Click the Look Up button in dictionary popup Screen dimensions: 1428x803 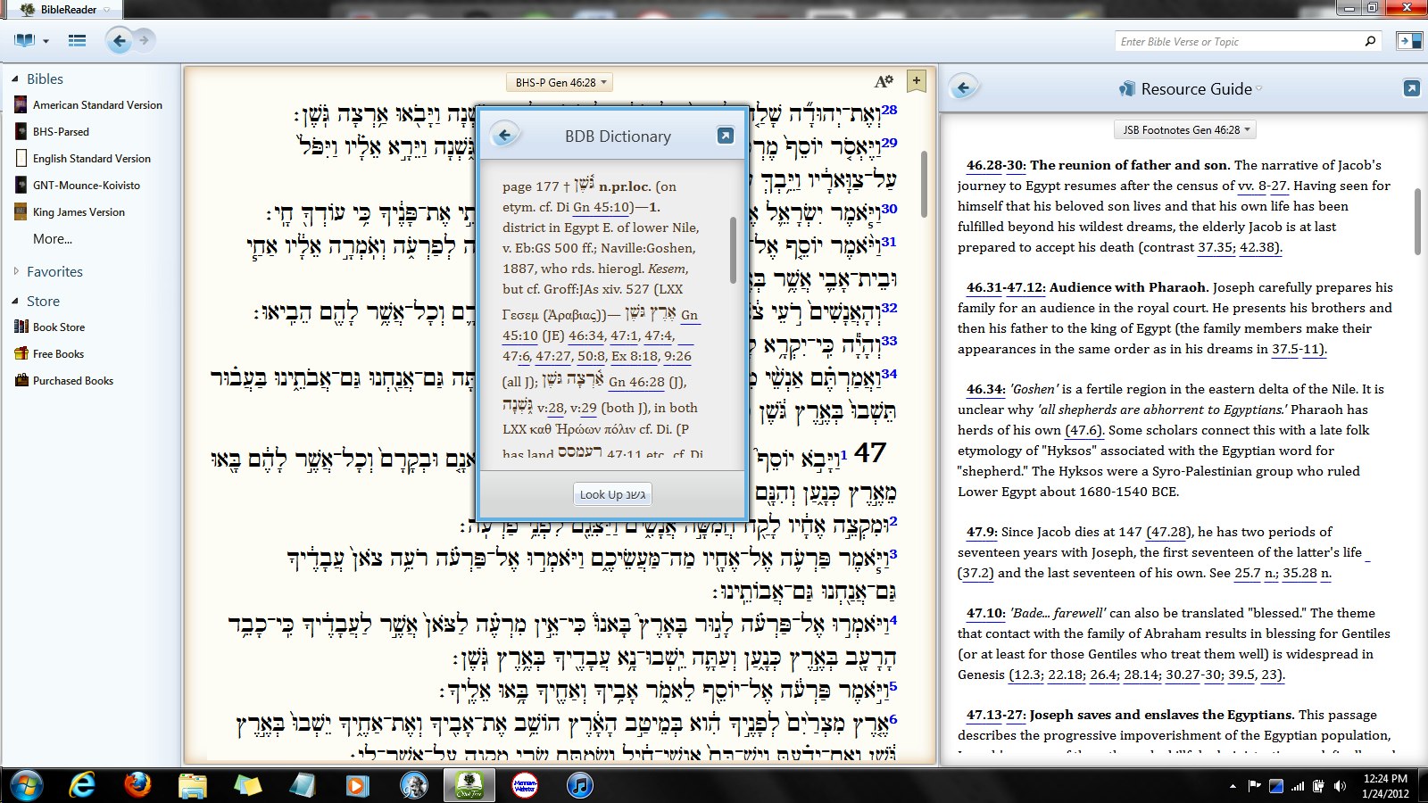[x=612, y=494]
